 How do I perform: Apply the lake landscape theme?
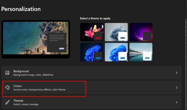tap(141, 52)
